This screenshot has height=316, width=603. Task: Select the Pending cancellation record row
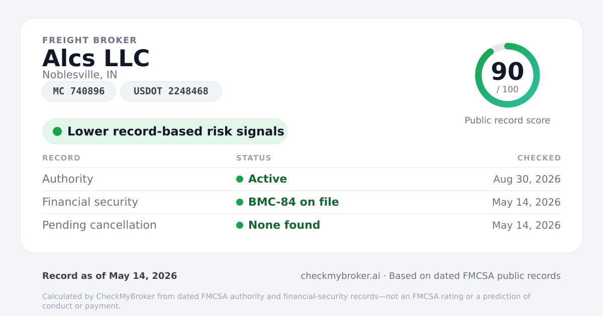click(301, 225)
